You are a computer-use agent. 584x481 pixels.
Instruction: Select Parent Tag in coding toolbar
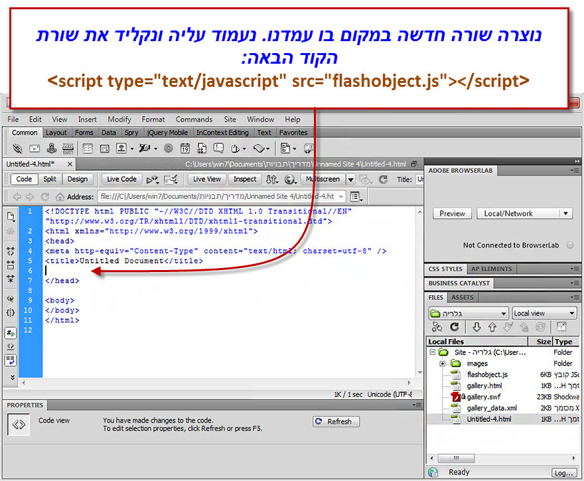click(x=11, y=299)
